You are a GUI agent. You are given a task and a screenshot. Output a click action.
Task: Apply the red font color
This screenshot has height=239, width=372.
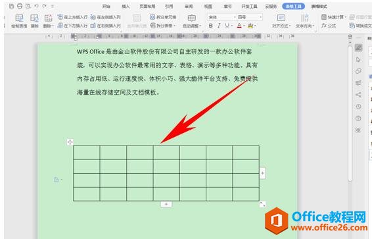[x=239, y=26]
